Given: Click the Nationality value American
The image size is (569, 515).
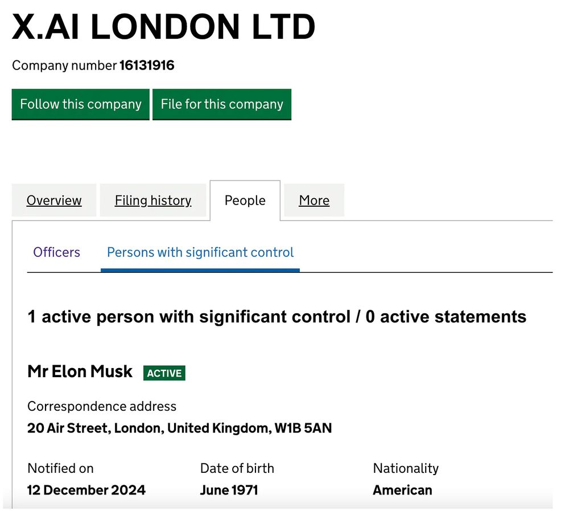Looking at the screenshot, I should pyautogui.click(x=402, y=490).
